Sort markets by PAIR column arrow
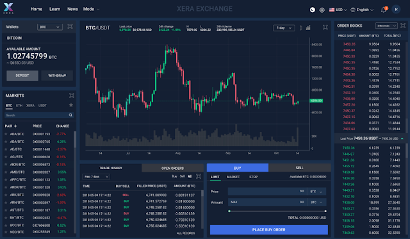This screenshot has height=239, width=410. pyautogui.click(x=15, y=126)
